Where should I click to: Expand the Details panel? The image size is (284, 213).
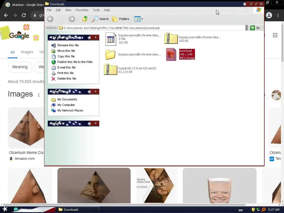coord(95,123)
